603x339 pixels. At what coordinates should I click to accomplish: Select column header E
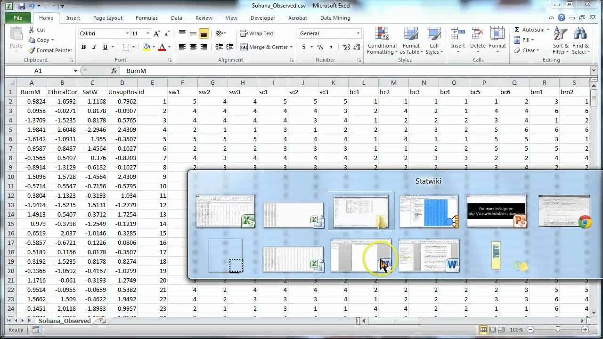[152, 83]
